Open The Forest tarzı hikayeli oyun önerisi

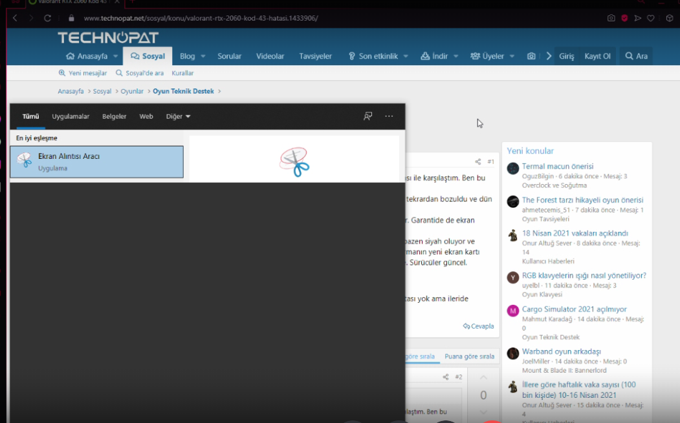pyautogui.click(x=582, y=200)
